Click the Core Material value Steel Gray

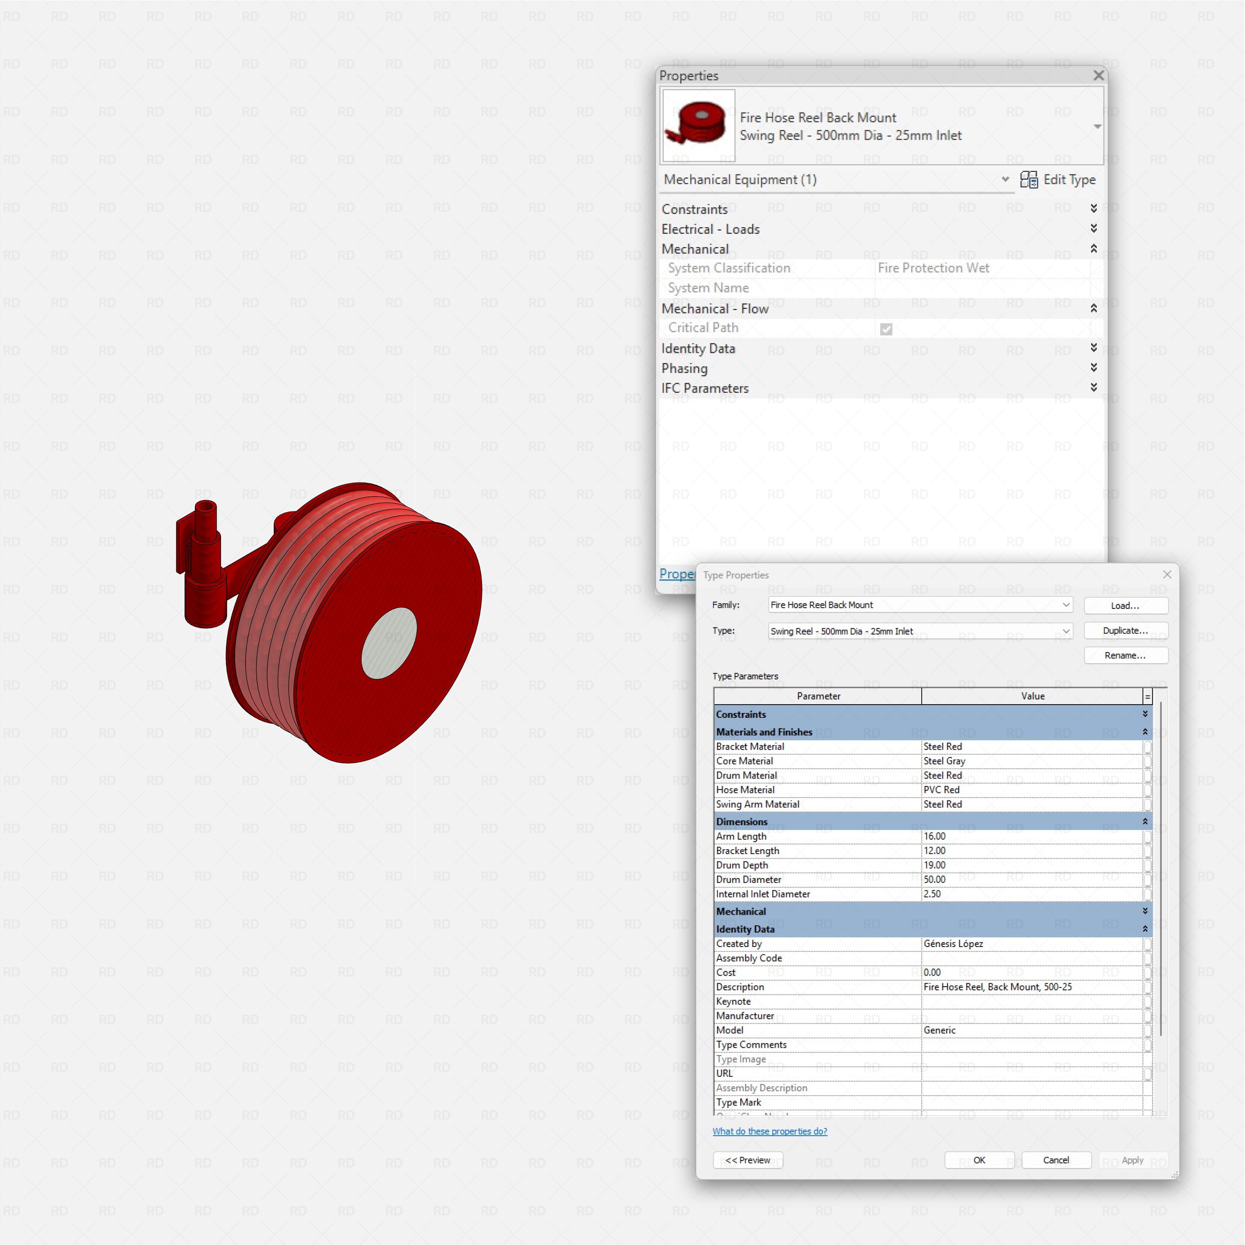pyautogui.click(x=1032, y=761)
